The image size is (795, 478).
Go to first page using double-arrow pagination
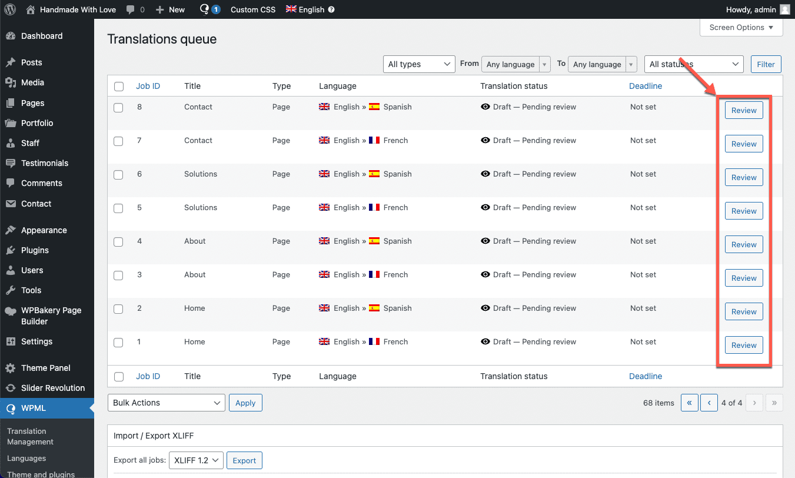pos(689,403)
